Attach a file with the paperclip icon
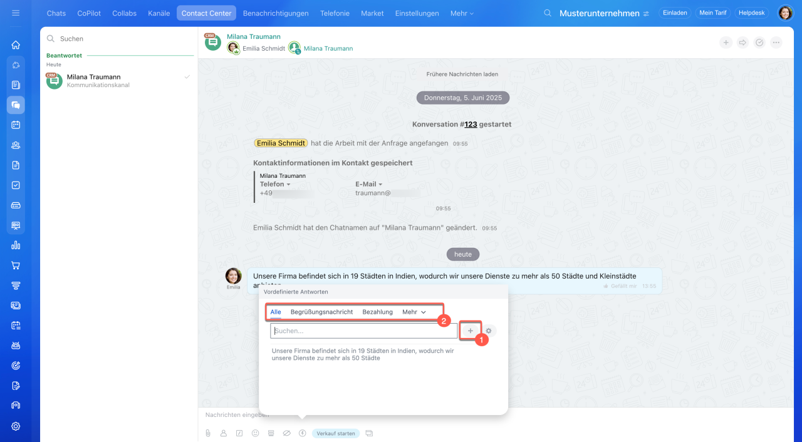This screenshot has height=442, width=802. 208,433
